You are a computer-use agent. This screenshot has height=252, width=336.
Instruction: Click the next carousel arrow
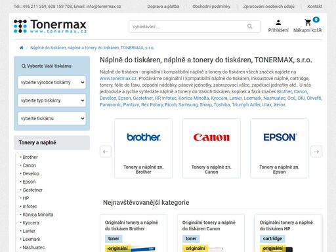tap(316, 152)
